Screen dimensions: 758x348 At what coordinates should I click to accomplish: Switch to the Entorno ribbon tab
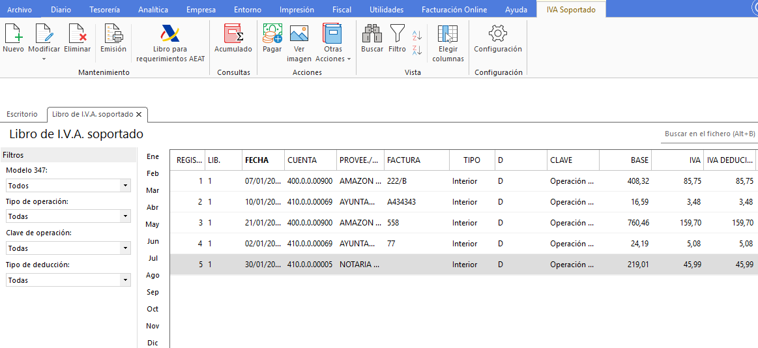click(x=248, y=10)
